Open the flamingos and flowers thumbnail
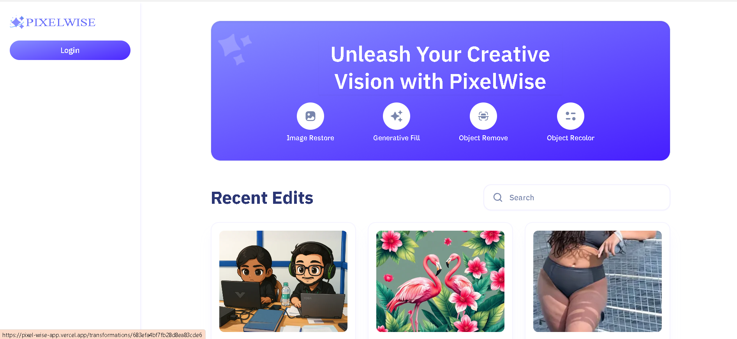 [440, 281]
